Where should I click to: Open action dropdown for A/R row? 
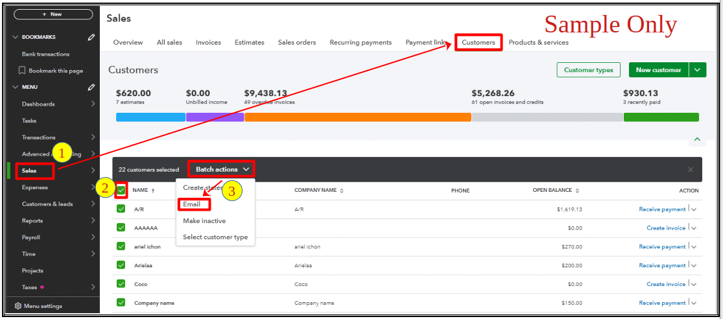pos(693,209)
